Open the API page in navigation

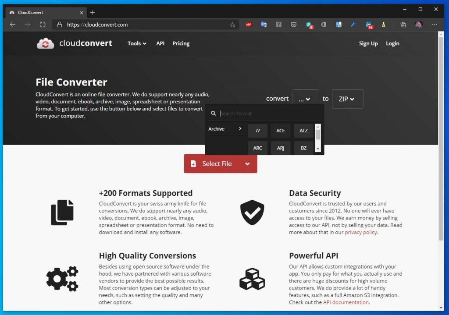click(x=160, y=43)
